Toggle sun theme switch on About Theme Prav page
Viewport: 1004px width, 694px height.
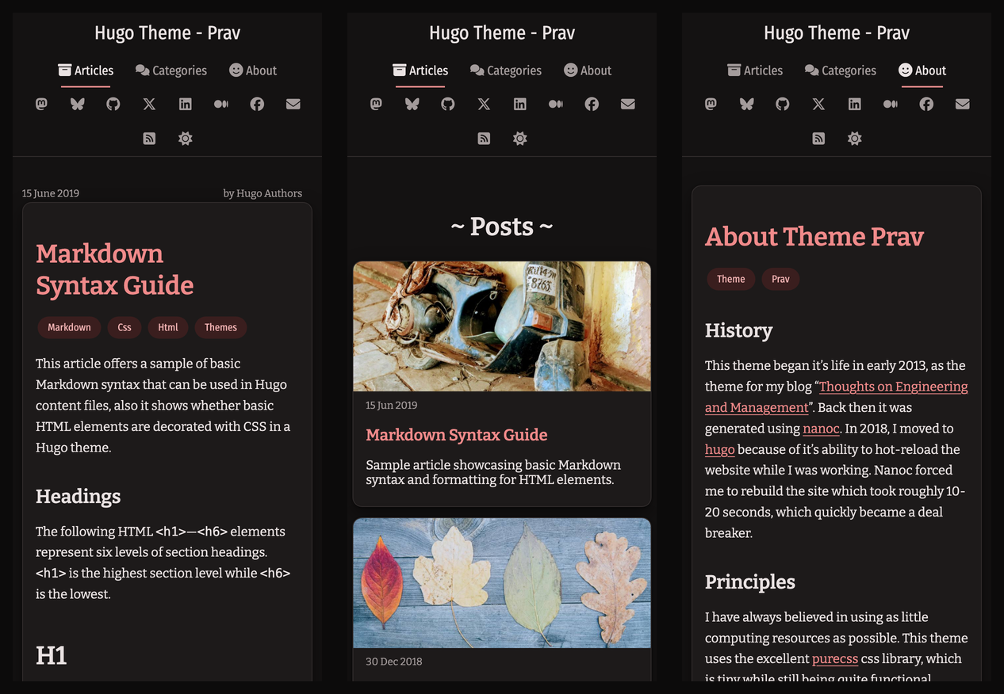pyautogui.click(x=855, y=139)
